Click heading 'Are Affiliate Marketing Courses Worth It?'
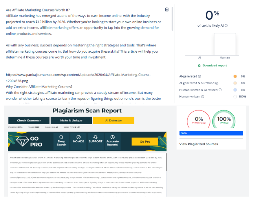The image size is (260, 202). [38, 10]
